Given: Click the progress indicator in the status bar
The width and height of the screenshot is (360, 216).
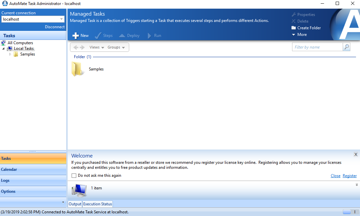Looking at the screenshot, I should pos(346,211).
